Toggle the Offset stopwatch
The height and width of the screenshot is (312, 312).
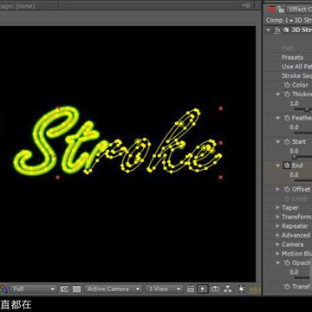[287, 189]
